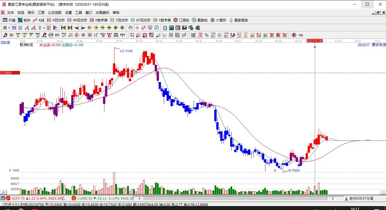Activate the crosshair cursor tool
This screenshot has height=210, width=386.
click(x=137, y=28)
